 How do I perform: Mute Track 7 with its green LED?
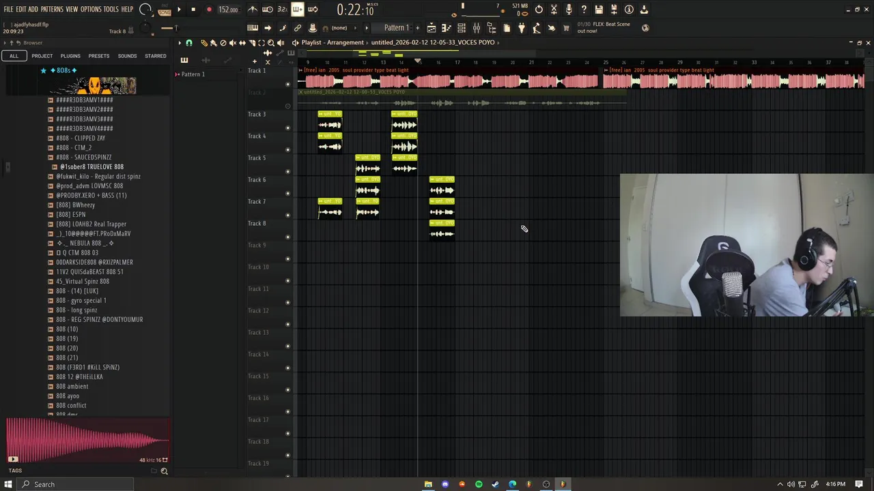coord(287,215)
